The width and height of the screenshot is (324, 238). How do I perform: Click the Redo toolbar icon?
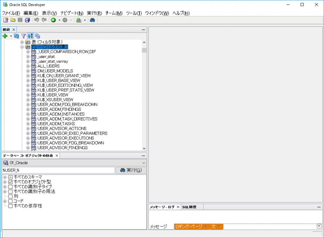click(x=44, y=20)
